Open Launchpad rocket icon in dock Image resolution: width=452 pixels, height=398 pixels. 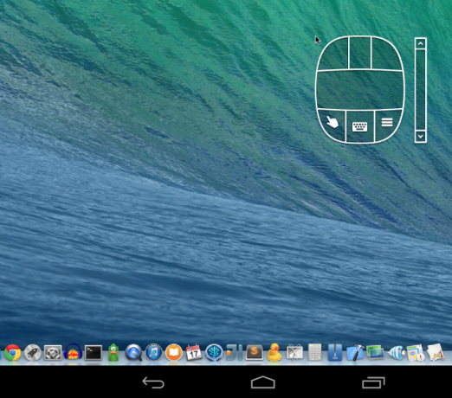(32, 352)
